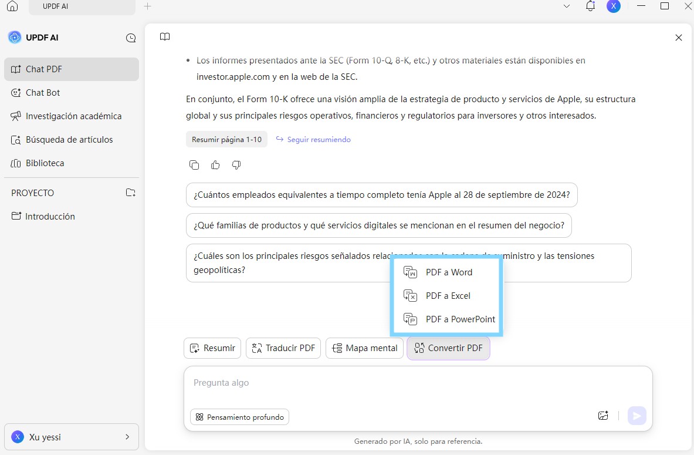Choose PDF a PowerPoint conversion option

pyautogui.click(x=460, y=319)
